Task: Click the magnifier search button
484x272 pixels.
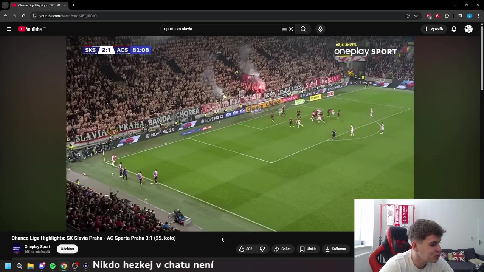Action: [x=303, y=29]
